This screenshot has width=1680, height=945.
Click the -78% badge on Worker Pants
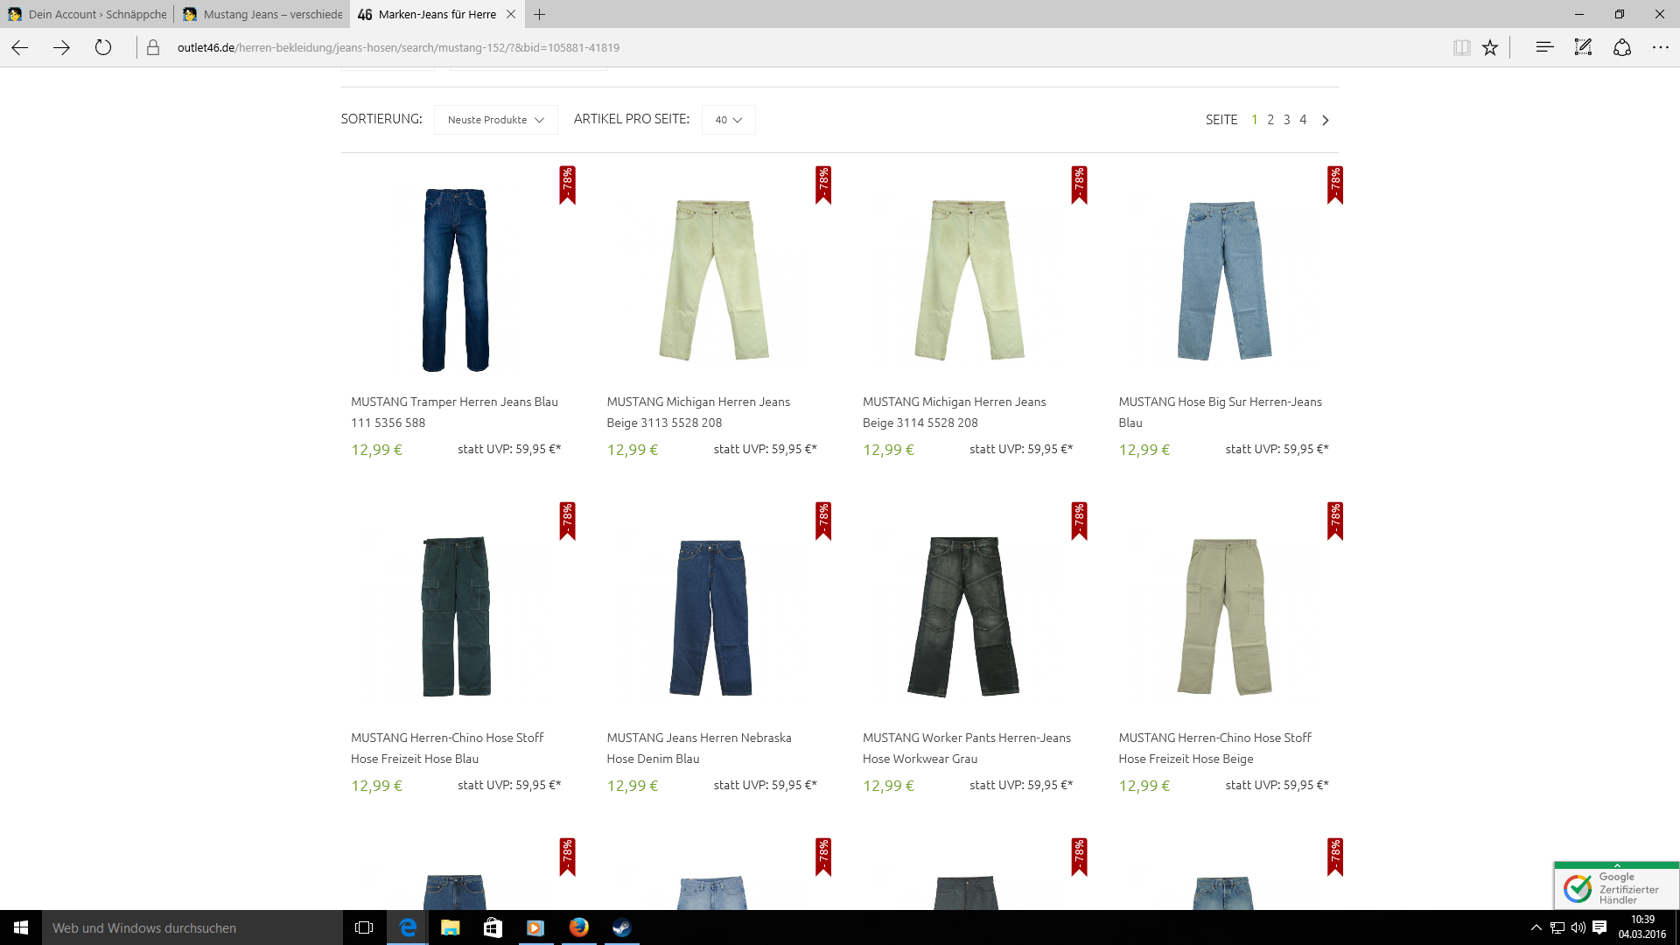pos(1079,521)
